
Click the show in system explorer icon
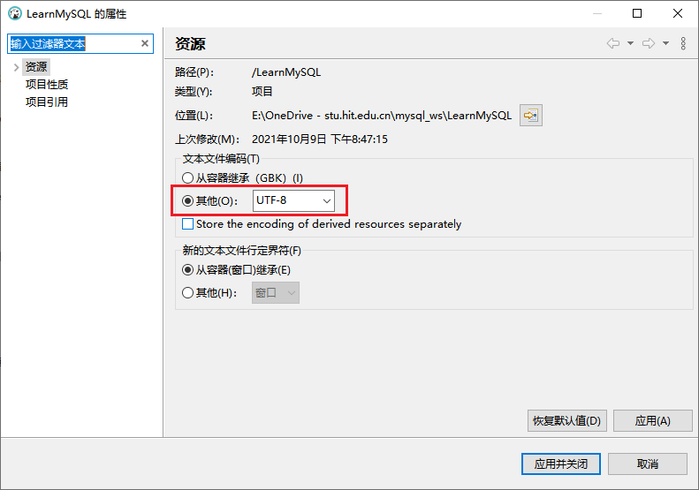coord(531,116)
